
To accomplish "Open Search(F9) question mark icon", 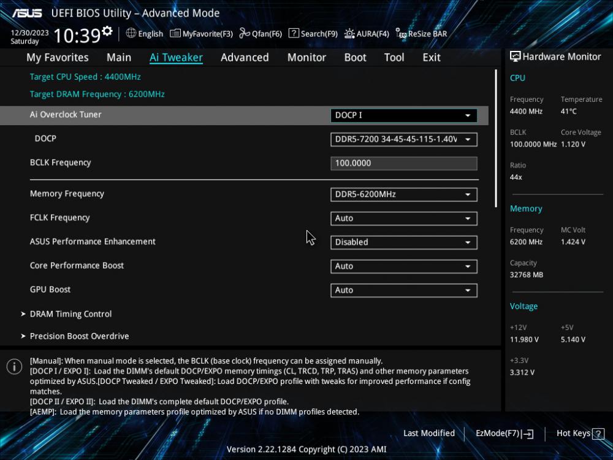I will pyautogui.click(x=294, y=33).
